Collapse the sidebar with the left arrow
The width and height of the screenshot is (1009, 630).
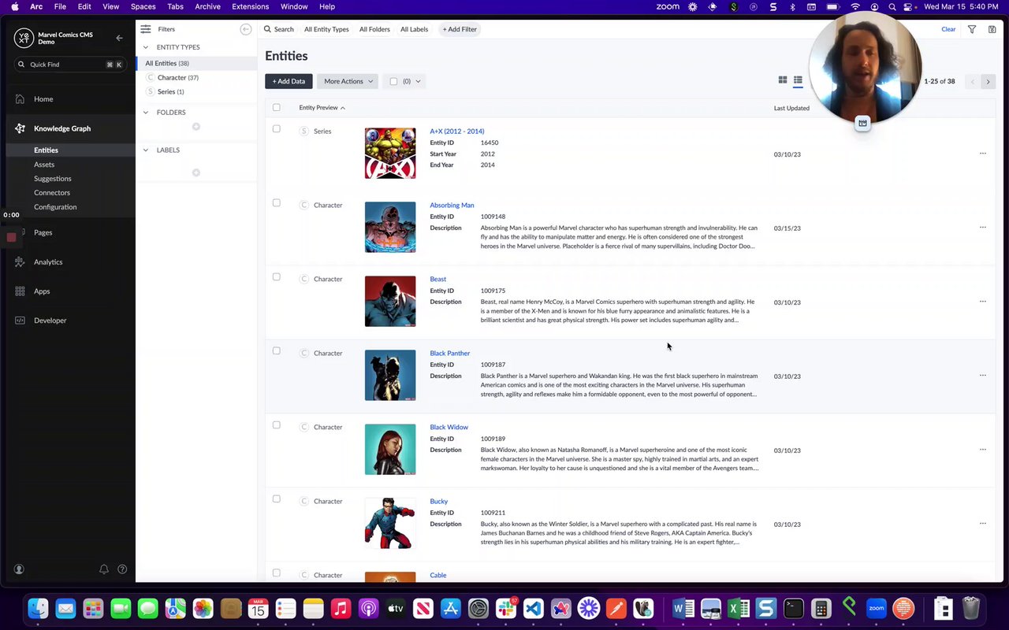tap(119, 38)
